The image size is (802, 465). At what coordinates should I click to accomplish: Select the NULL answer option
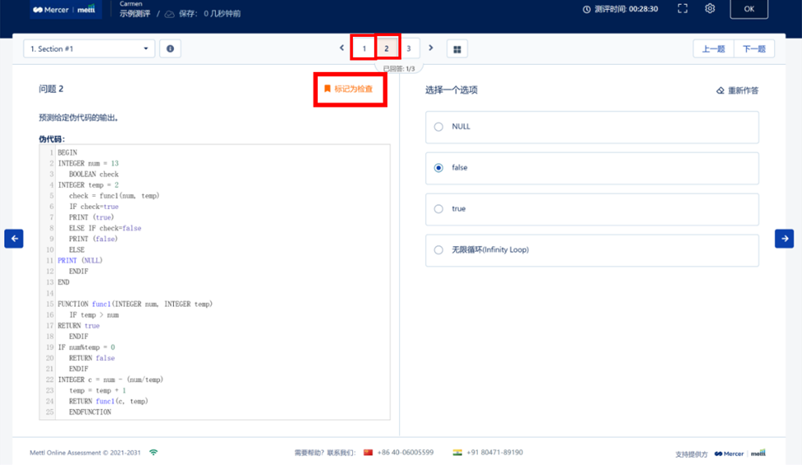click(592, 127)
